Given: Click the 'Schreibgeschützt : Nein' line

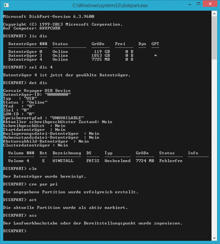Looking at the screenshot, I should pyautogui.click(x=34, y=126).
